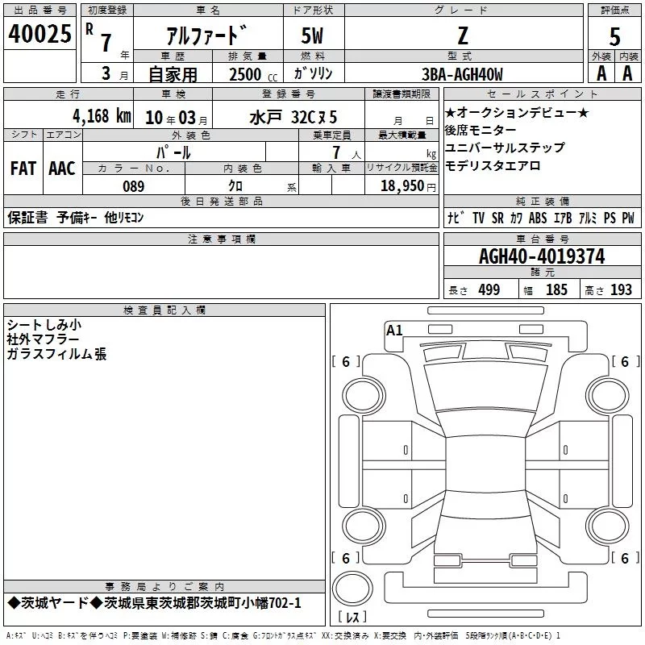The image size is (645, 645).
Task: Select the star before オークションデビュー
Action: pos(451,112)
